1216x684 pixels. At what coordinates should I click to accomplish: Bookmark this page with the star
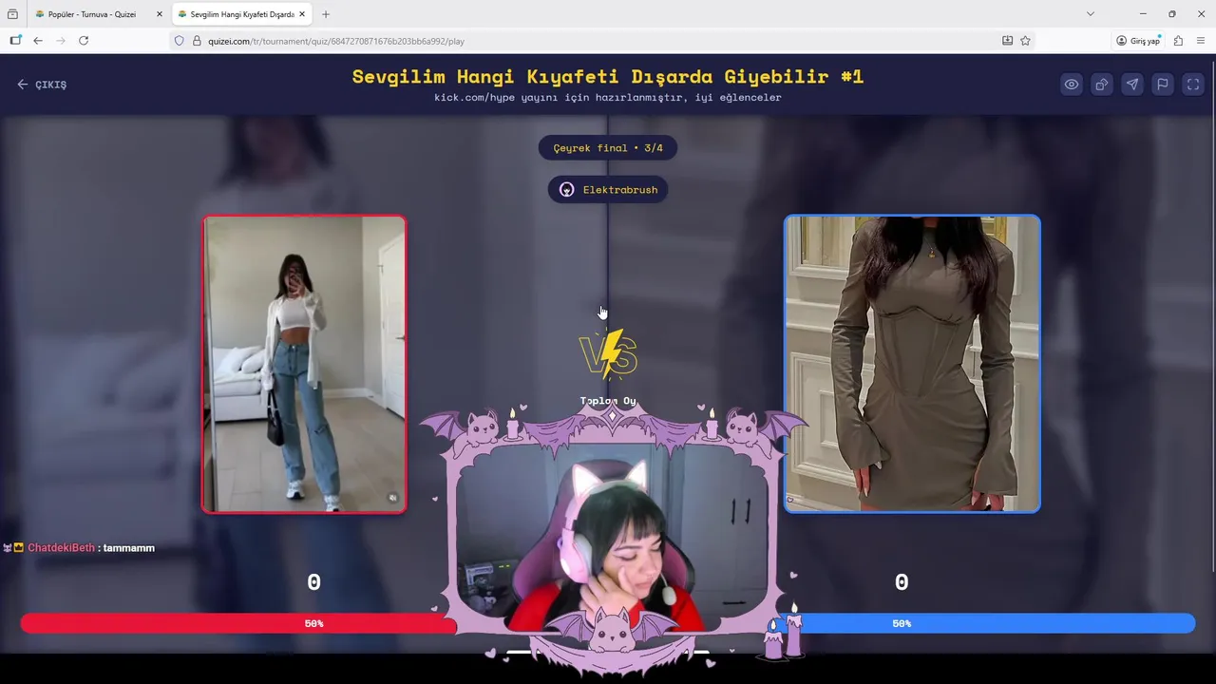click(1025, 41)
